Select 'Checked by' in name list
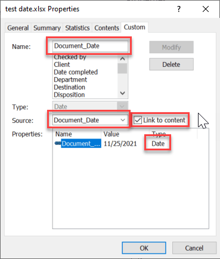220x259 pixels. click(70, 57)
